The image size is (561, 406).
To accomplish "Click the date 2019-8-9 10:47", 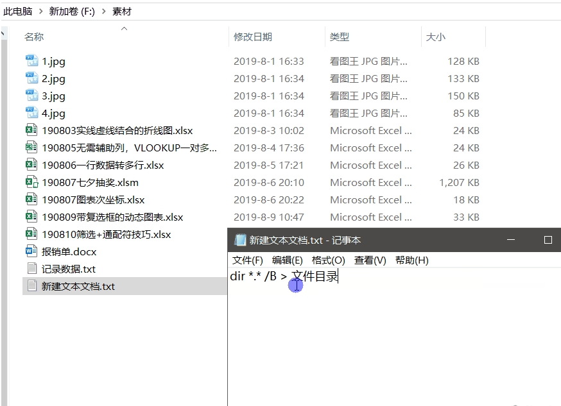I will tap(269, 217).
